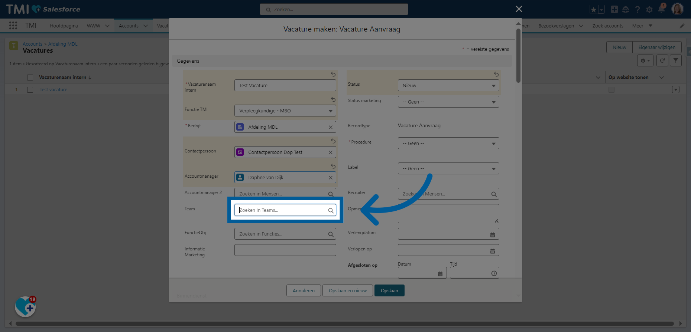Click Opslaan en nieuw button

click(x=348, y=290)
